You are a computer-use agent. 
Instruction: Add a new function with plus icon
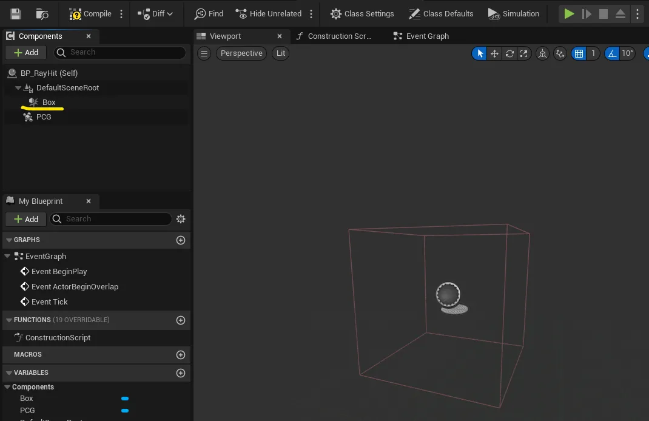(181, 320)
